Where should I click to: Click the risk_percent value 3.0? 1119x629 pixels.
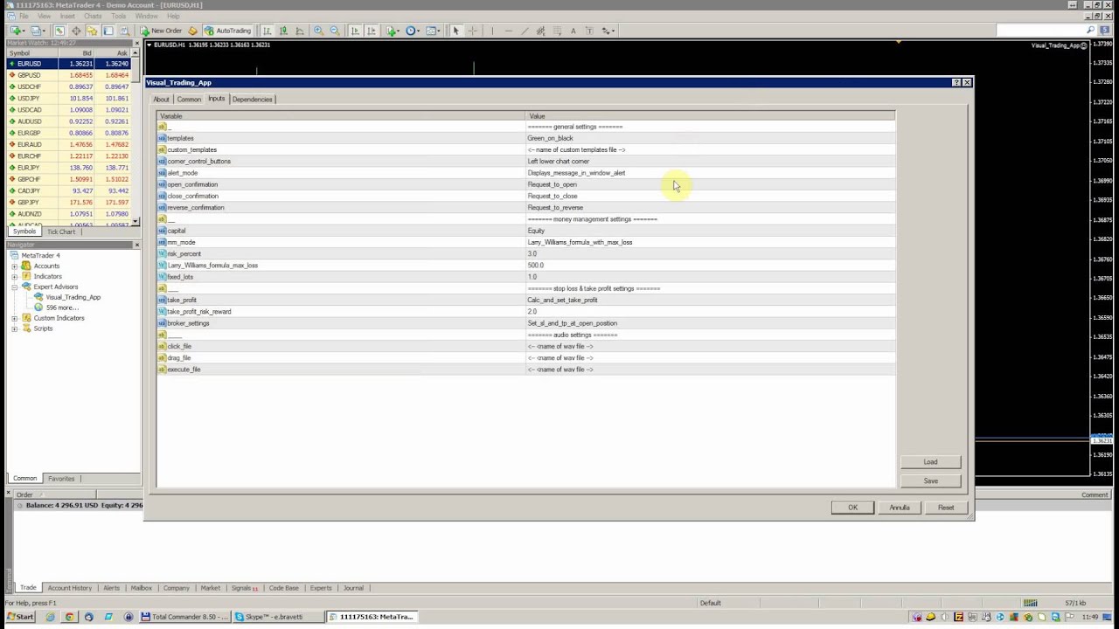click(532, 254)
